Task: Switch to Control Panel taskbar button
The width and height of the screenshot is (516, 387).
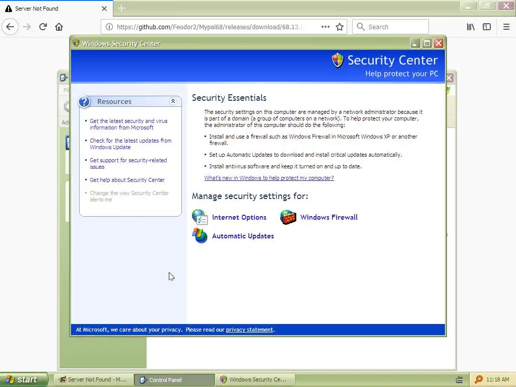Action: [174, 379]
